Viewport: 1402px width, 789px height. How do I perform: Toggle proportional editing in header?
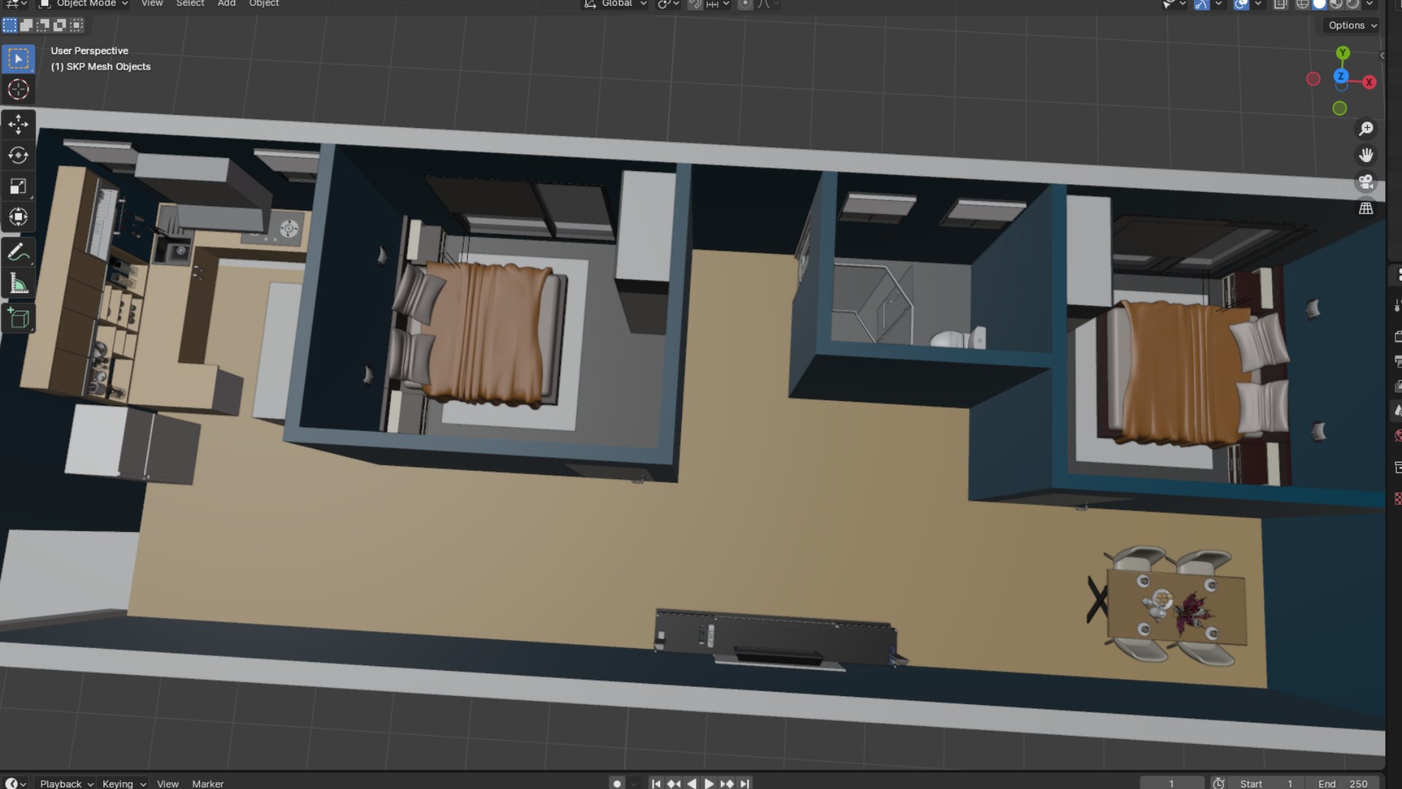tap(744, 4)
